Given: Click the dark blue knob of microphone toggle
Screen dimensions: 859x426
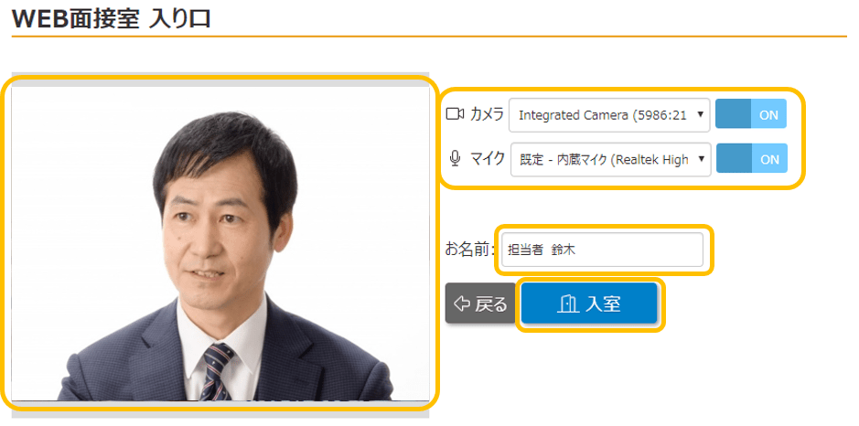Looking at the screenshot, I should coord(733,158).
